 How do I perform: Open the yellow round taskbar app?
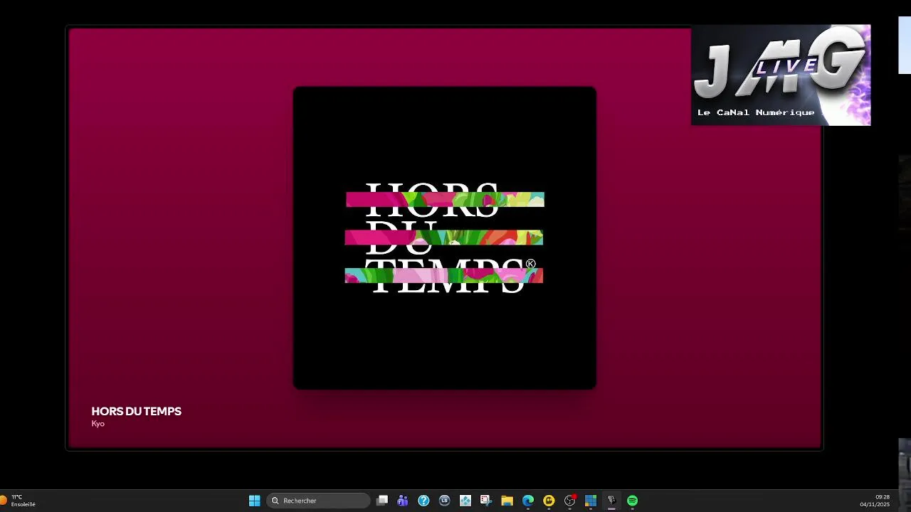[x=549, y=501]
